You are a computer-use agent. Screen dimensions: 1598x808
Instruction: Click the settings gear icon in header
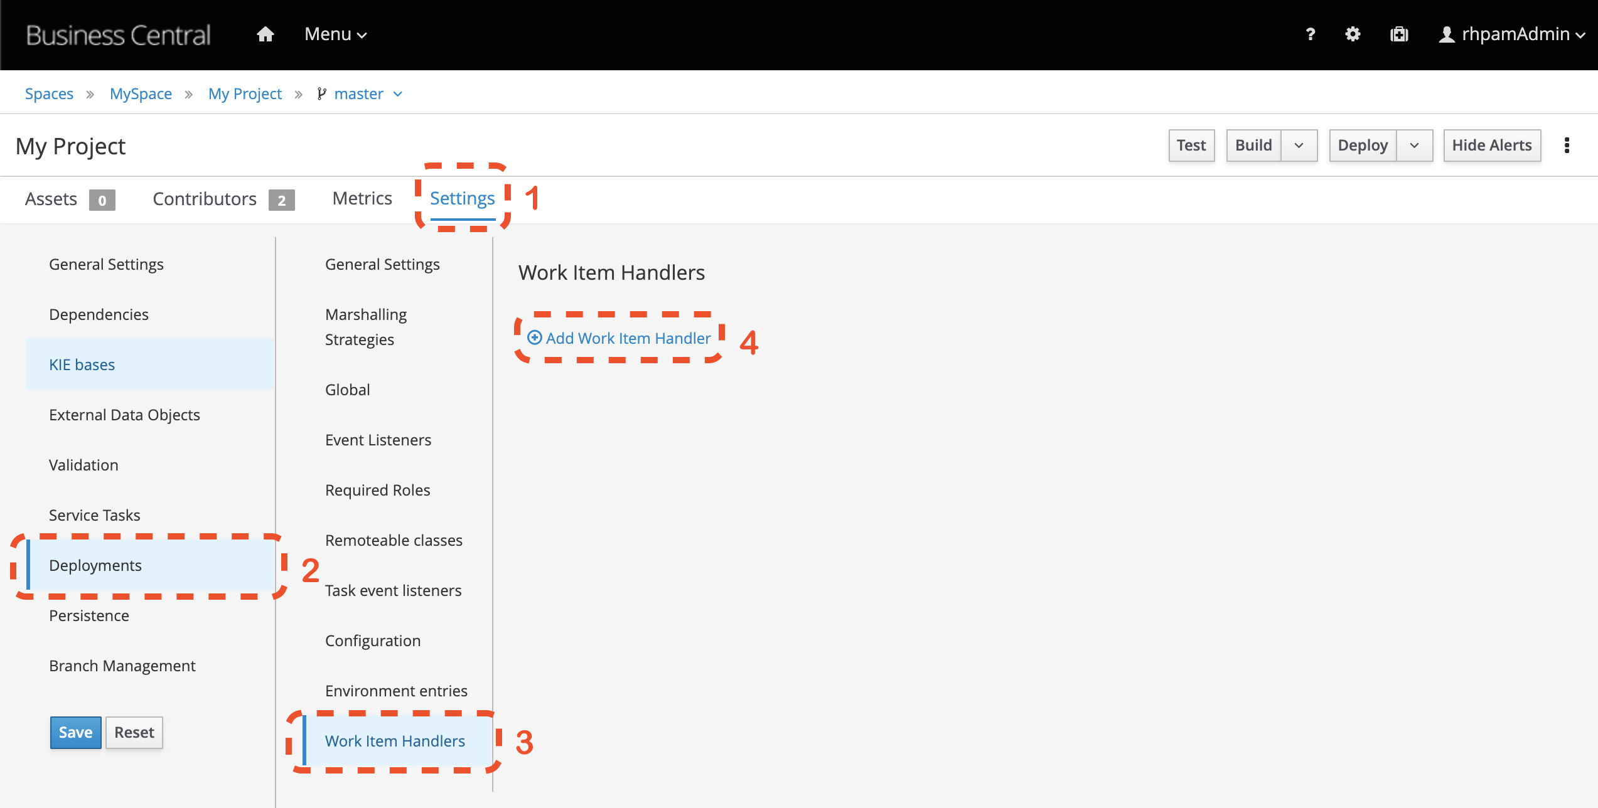[1353, 35]
